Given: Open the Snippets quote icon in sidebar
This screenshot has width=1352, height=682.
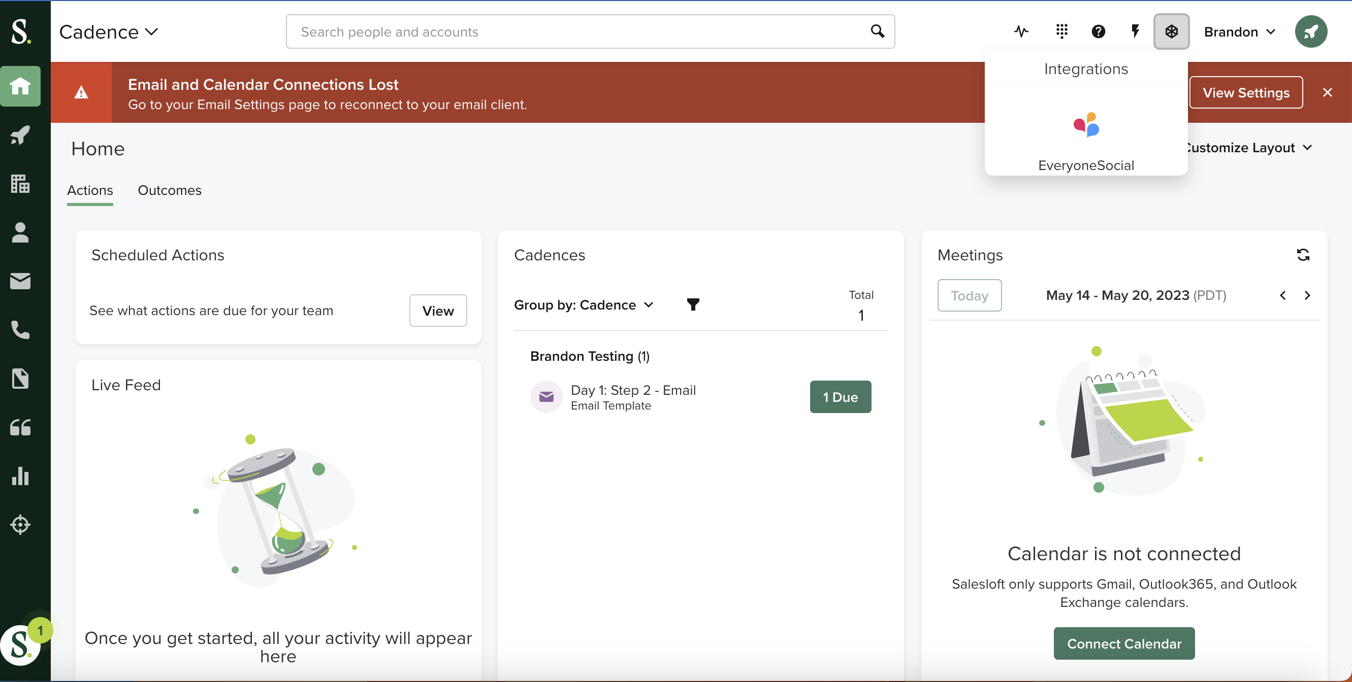Looking at the screenshot, I should (x=20, y=427).
